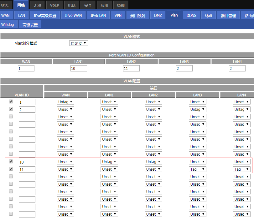This screenshot has height=220, width=254.
Task: Disable the VLAN ID 11 row checkbox
Action: 11,169
